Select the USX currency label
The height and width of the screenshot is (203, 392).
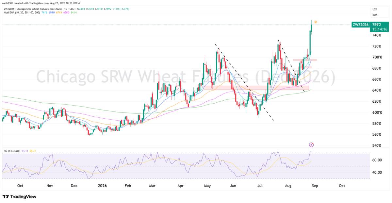(x=375, y=9)
